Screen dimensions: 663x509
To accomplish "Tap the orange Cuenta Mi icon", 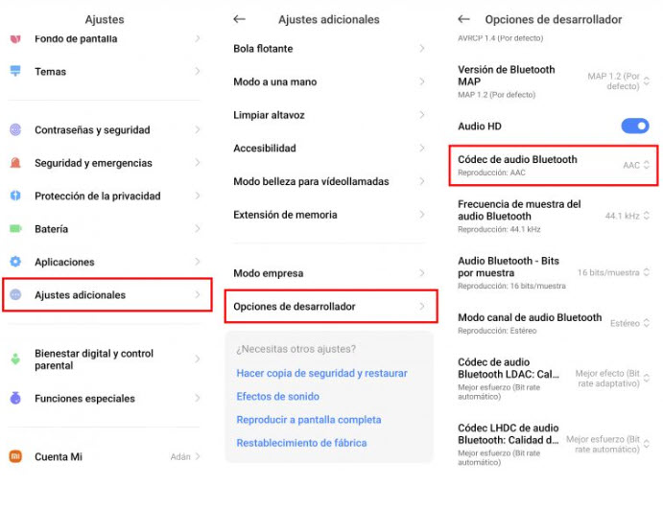I will [x=15, y=456].
